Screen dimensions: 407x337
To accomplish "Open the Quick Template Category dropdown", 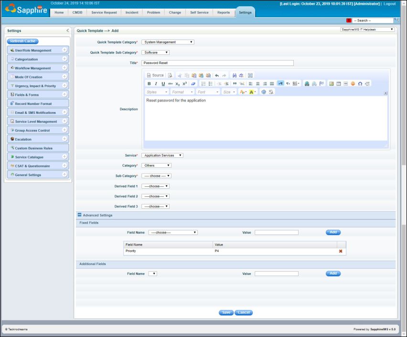I will (x=168, y=42).
